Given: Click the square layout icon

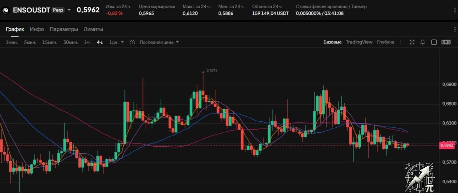Looking at the screenshot, I should coord(434,42).
